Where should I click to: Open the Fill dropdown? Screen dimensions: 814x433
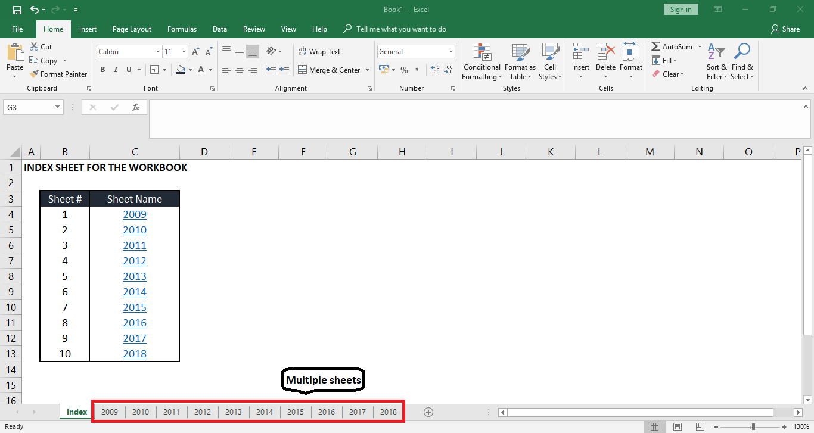point(664,60)
